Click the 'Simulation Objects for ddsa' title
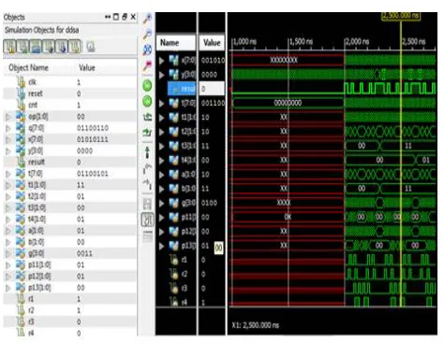Screen dimensions: 444x357 click(x=41, y=30)
